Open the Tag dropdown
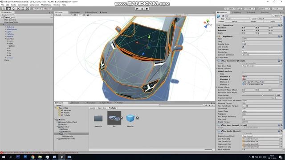 [238, 19]
